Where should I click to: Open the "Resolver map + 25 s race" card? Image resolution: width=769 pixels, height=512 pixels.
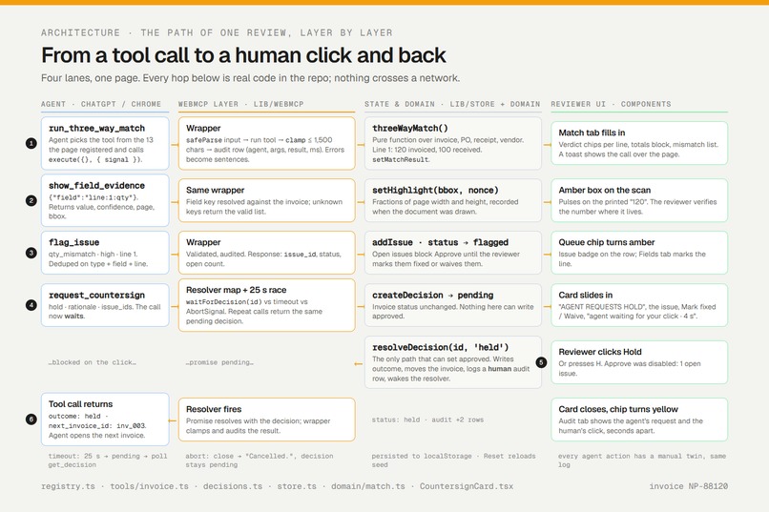tap(267, 305)
